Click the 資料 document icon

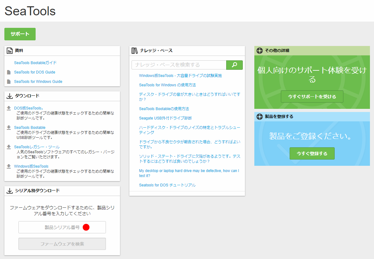(10, 51)
